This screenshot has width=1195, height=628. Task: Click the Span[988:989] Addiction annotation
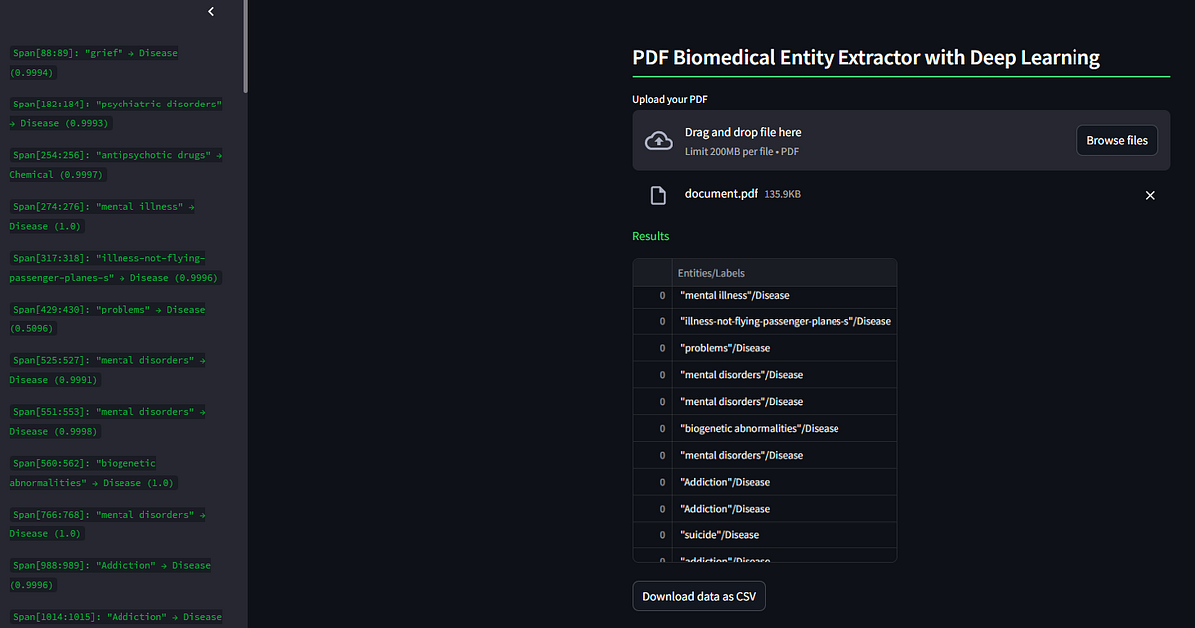pos(110,574)
